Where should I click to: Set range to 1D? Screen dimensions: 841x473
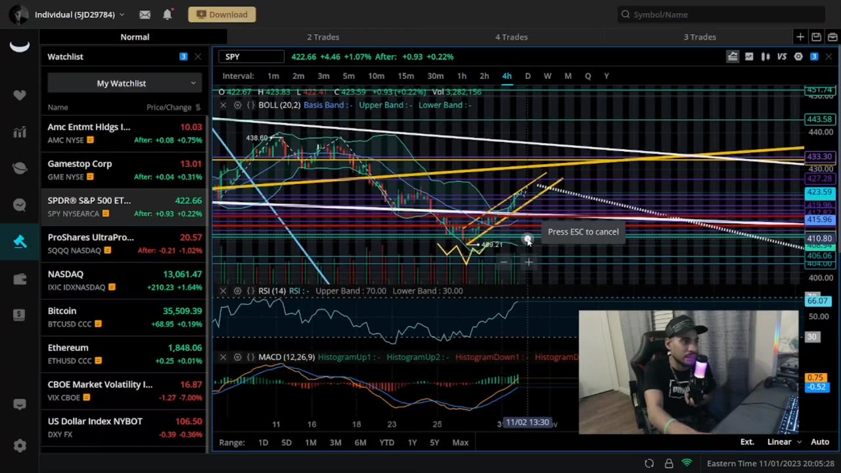(263, 443)
